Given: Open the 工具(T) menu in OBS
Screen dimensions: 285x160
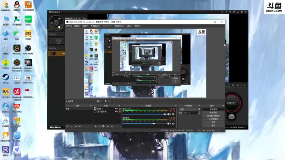Looking at the screenshot, I should (x=129, y=26).
